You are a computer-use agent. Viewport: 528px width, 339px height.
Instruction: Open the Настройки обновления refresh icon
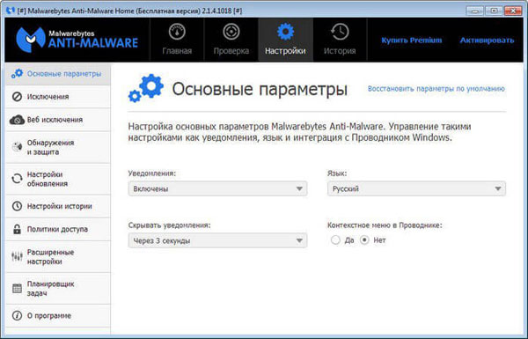point(17,179)
